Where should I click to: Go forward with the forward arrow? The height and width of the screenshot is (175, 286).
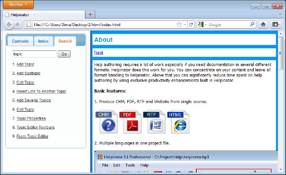18,25
